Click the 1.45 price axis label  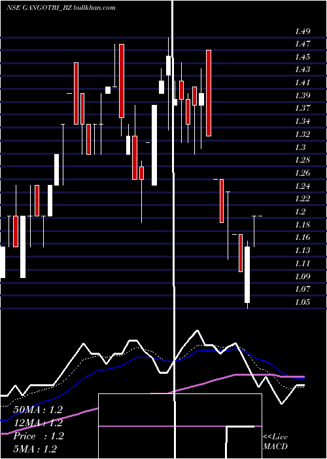coord(302,57)
